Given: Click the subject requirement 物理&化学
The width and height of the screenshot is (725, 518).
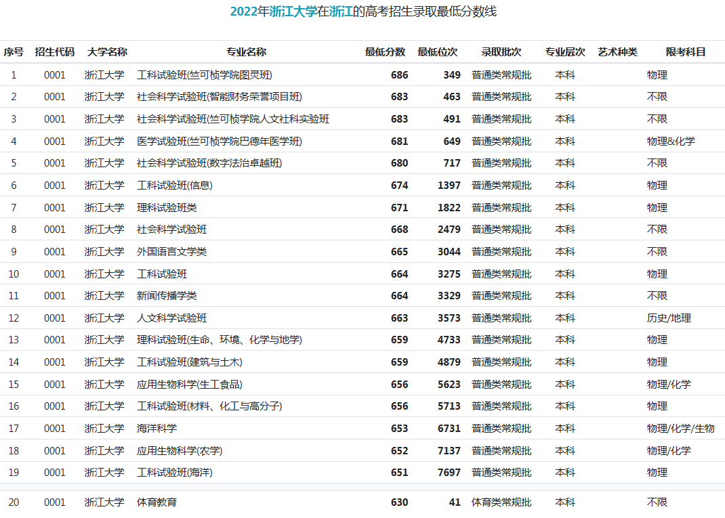Looking at the screenshot, I should [671, 142].
